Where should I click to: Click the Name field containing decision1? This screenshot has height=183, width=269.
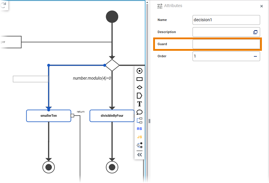226,20
